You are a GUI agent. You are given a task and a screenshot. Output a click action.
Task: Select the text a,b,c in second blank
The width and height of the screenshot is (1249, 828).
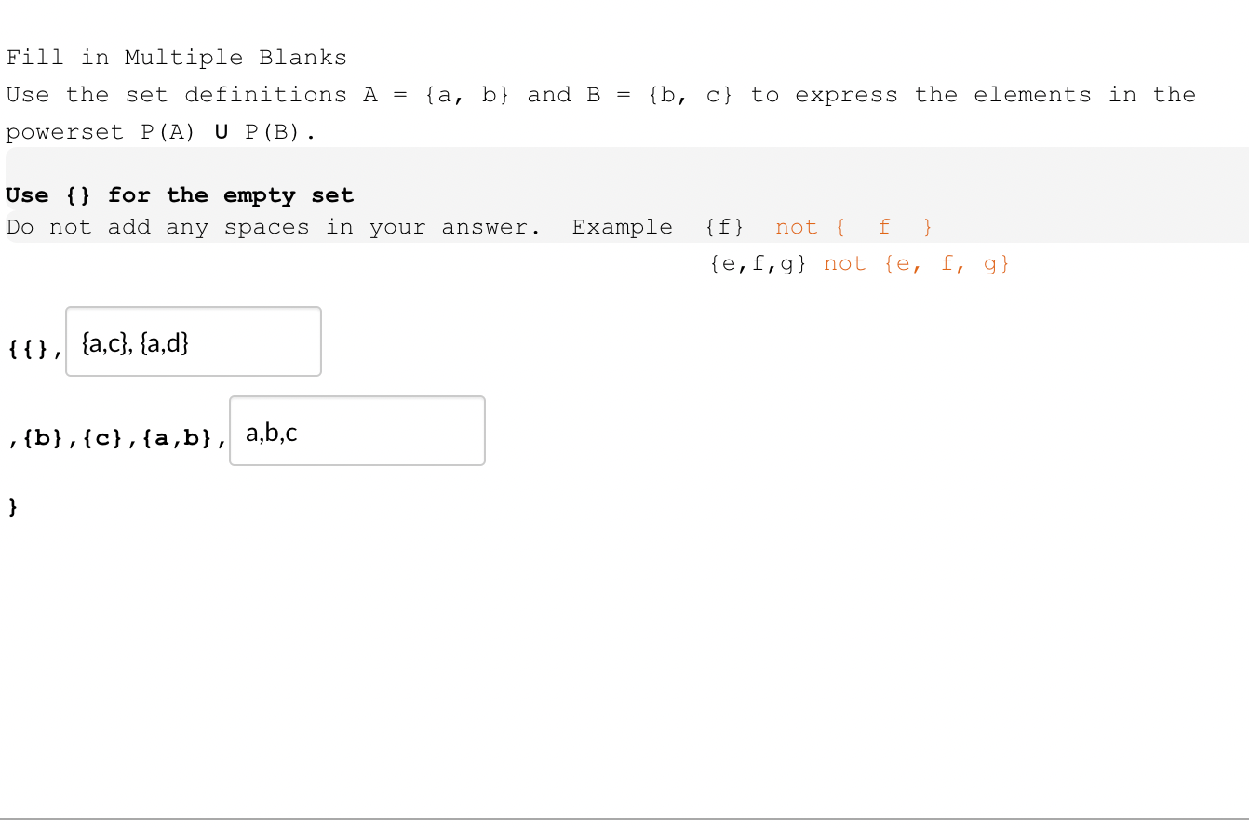(x=271, y=432)
